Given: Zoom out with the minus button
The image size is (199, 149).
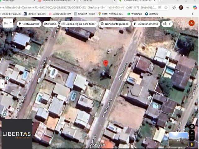Looking at the screenshot, I should (x=192, y=138).
